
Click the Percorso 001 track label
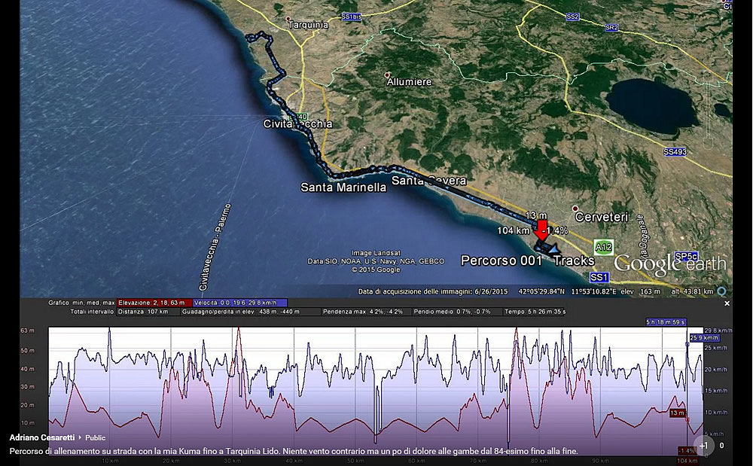[x=501, y=260]
